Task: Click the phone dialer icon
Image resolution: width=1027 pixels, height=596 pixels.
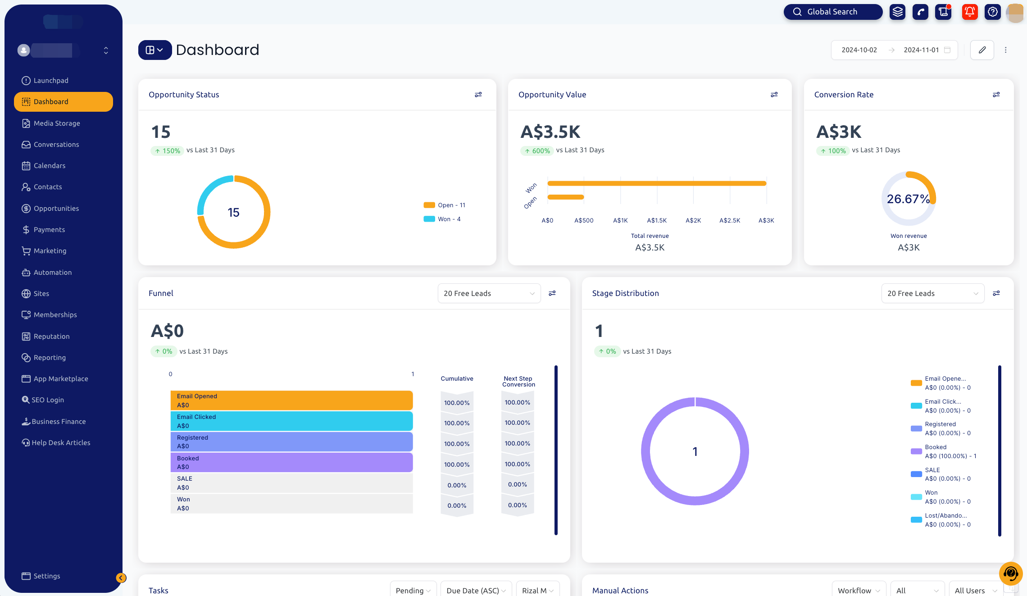Action: point(920,12)
